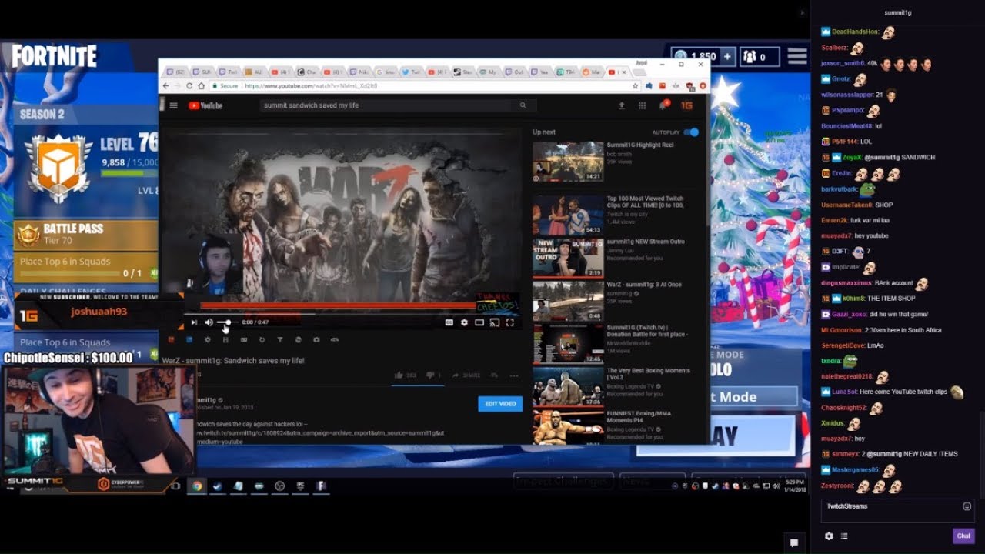Screen dimensions: 985x554
Task: Open the Donation Battle for first place video
Action: [x=568, y=343]
